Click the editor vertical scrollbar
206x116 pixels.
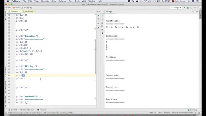[x=95, y=56]
